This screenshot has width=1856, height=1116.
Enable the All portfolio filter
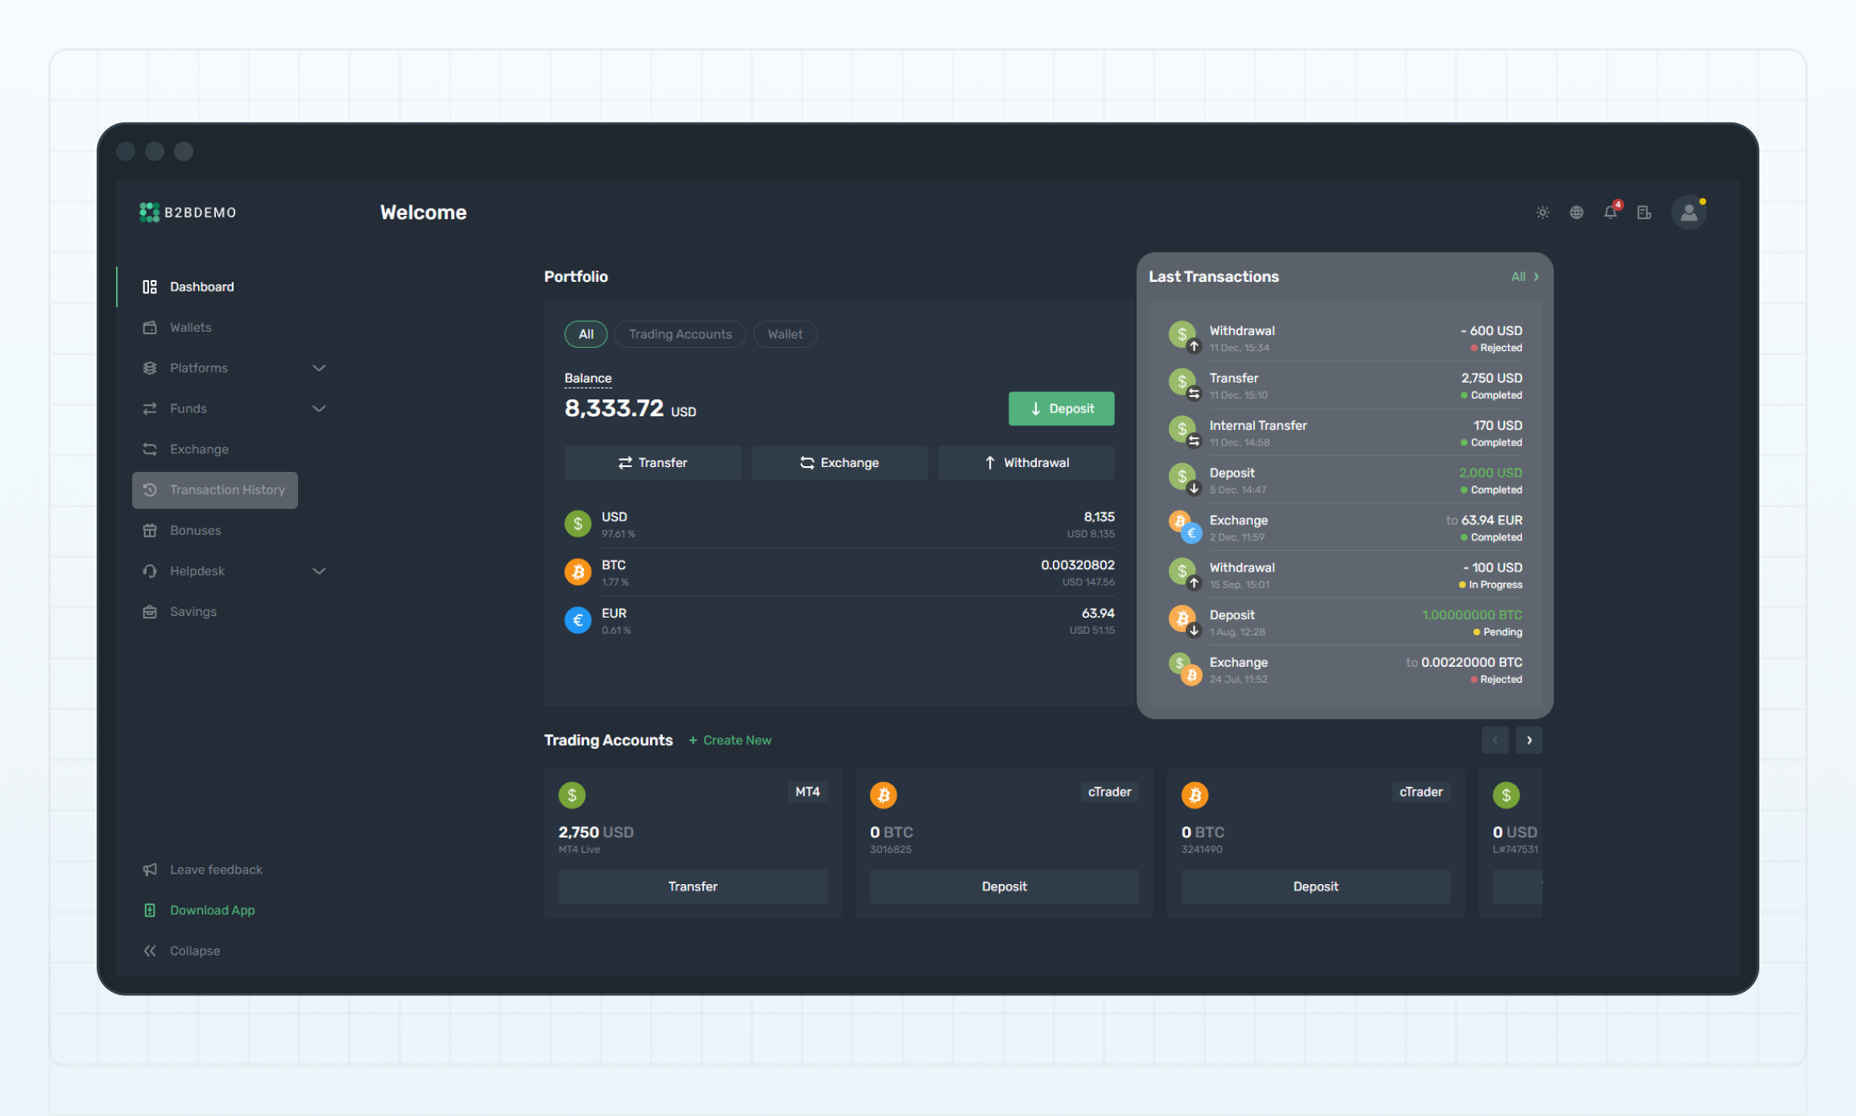[x=585, y=334]
